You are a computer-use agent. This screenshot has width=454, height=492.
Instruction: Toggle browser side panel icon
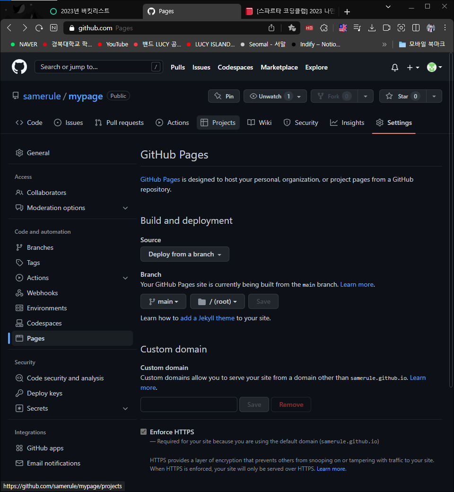tap(416, 28)
